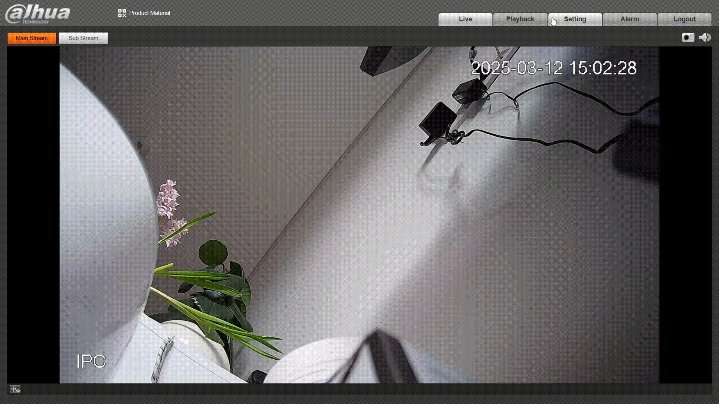Viewport: 719px width, 404px height.
Task: Open the Live tab
Action: point(465,19)
